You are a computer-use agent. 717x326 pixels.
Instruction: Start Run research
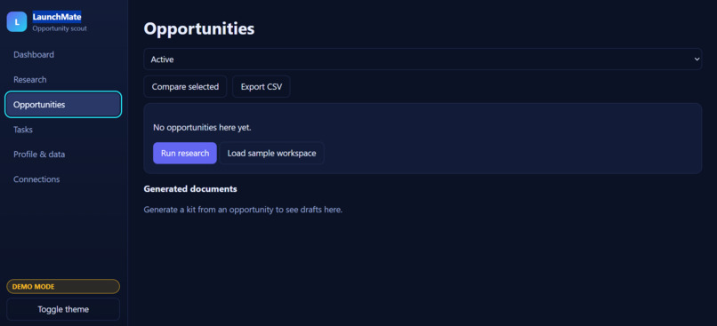[x=185, y=154]
